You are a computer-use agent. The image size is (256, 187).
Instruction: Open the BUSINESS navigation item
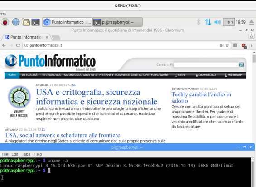pos(122,75)
